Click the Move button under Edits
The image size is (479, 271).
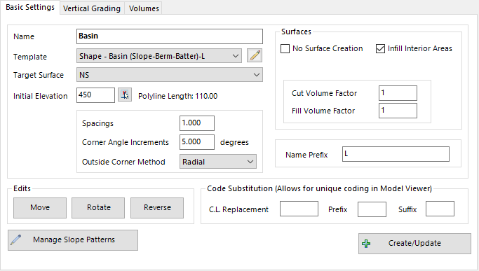(40, 207)
